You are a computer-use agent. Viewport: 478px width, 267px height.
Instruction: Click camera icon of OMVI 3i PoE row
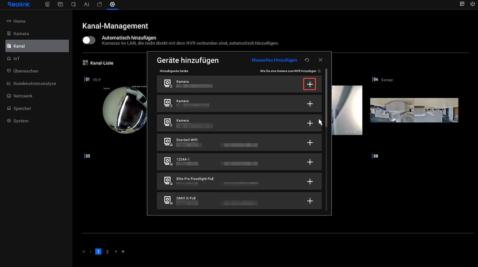[x=168, y=200]
